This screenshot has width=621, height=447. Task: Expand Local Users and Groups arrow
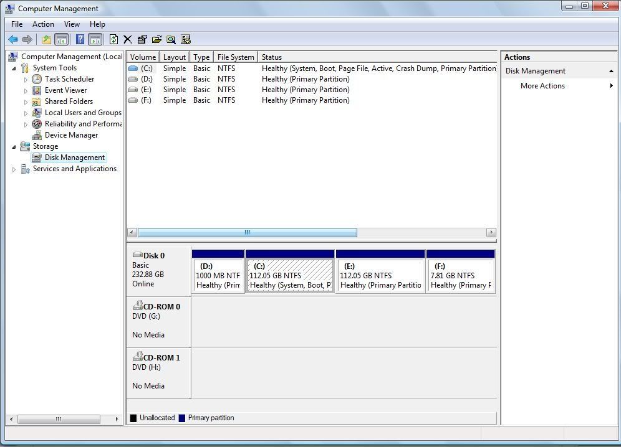[26, 113]
